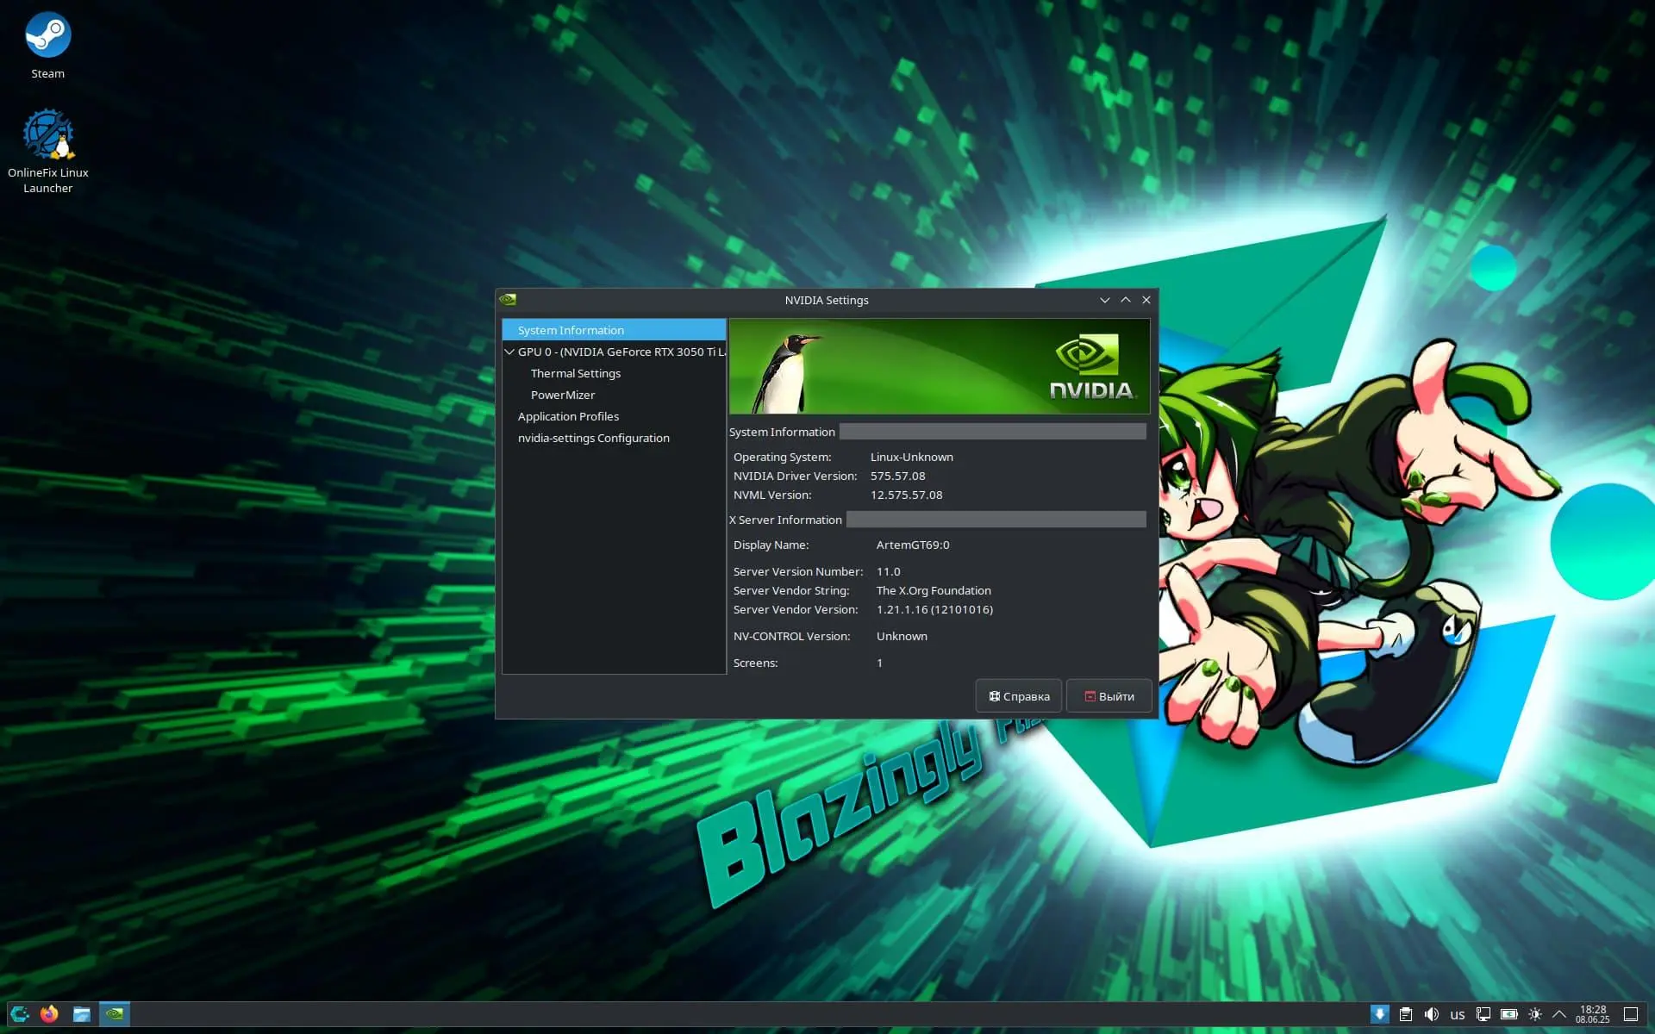Close the NVIDIA Settings window
Screen dimensions: 1655x1034
click(1146, 300)
